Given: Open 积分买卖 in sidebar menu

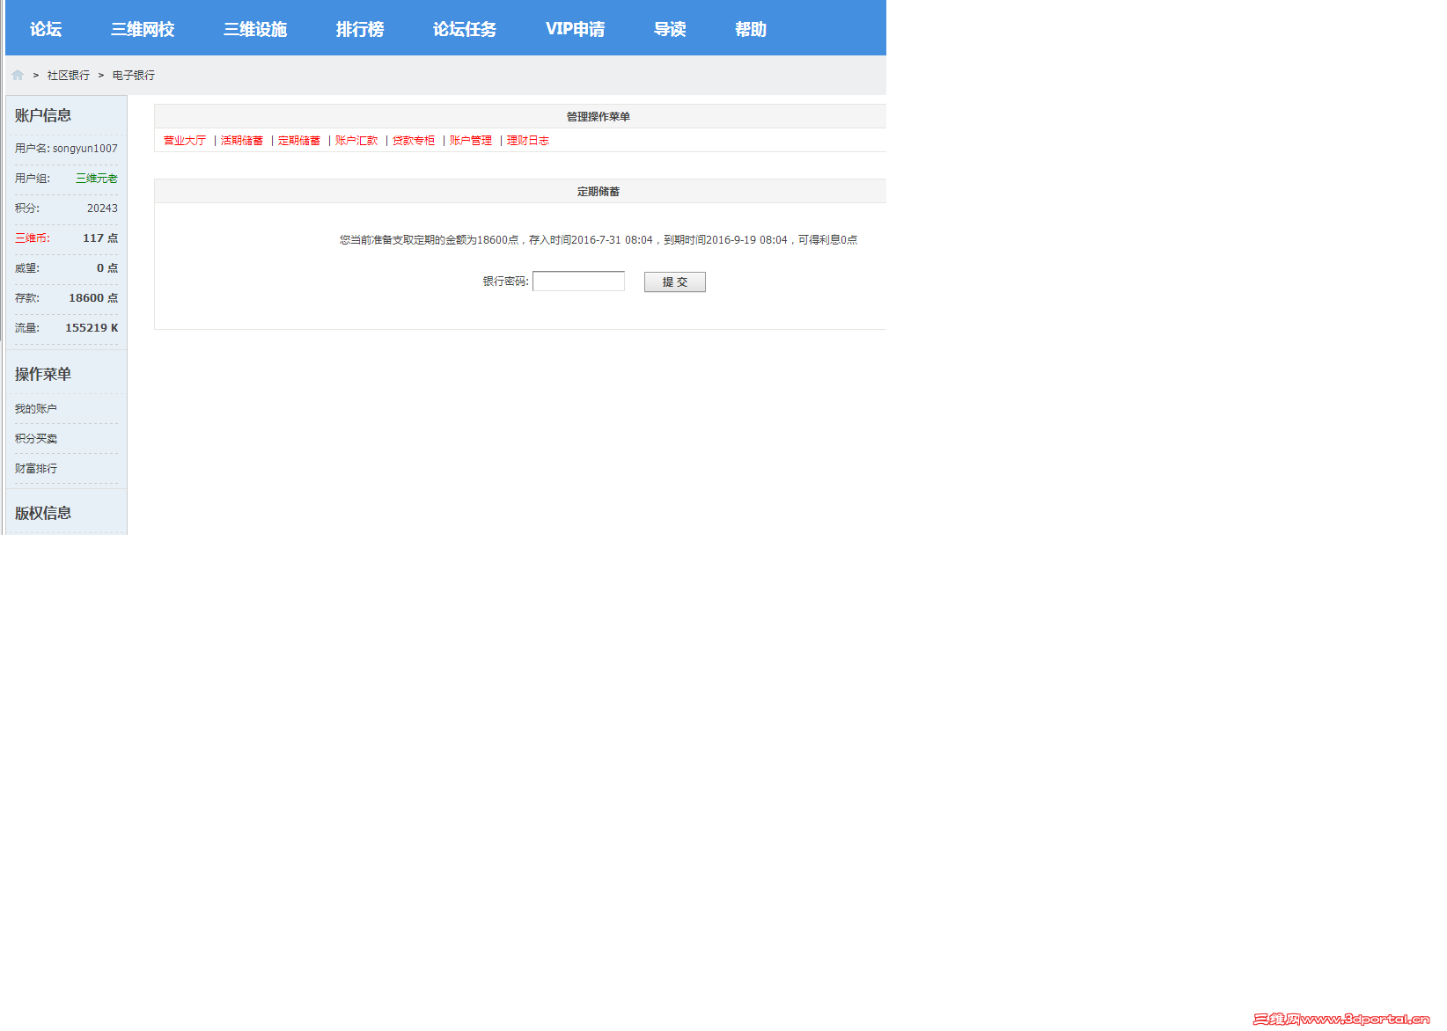Looking at the screenshot, I should point(36,439).
